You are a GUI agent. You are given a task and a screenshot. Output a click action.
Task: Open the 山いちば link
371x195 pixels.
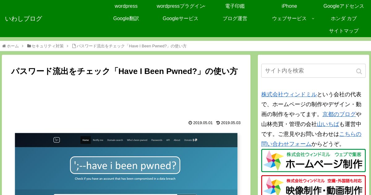tap(328, 124)
